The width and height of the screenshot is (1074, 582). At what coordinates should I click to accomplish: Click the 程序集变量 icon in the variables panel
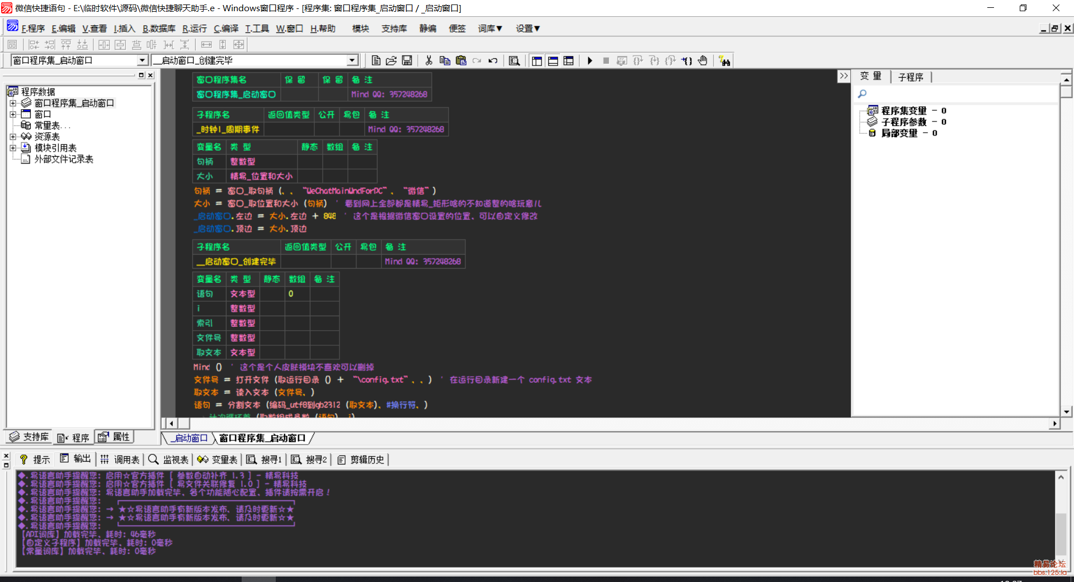coord(872,110)
